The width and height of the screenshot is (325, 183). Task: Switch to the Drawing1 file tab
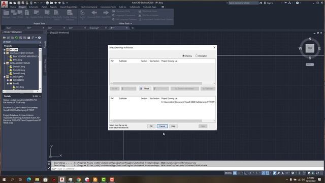coord(94,28)
